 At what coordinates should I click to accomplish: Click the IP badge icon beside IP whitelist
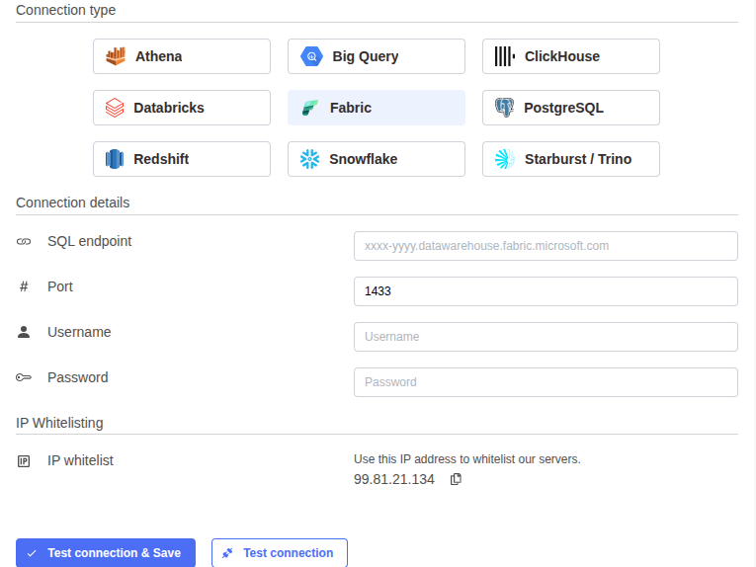pyautogui.click(x=24, y=461)
